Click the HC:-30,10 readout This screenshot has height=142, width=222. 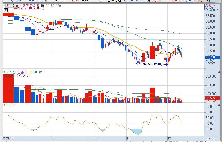click(211, 8)
